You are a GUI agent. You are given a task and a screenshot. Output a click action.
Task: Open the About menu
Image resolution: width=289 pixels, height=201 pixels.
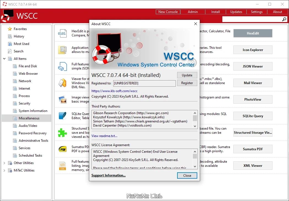pos(277,12)
